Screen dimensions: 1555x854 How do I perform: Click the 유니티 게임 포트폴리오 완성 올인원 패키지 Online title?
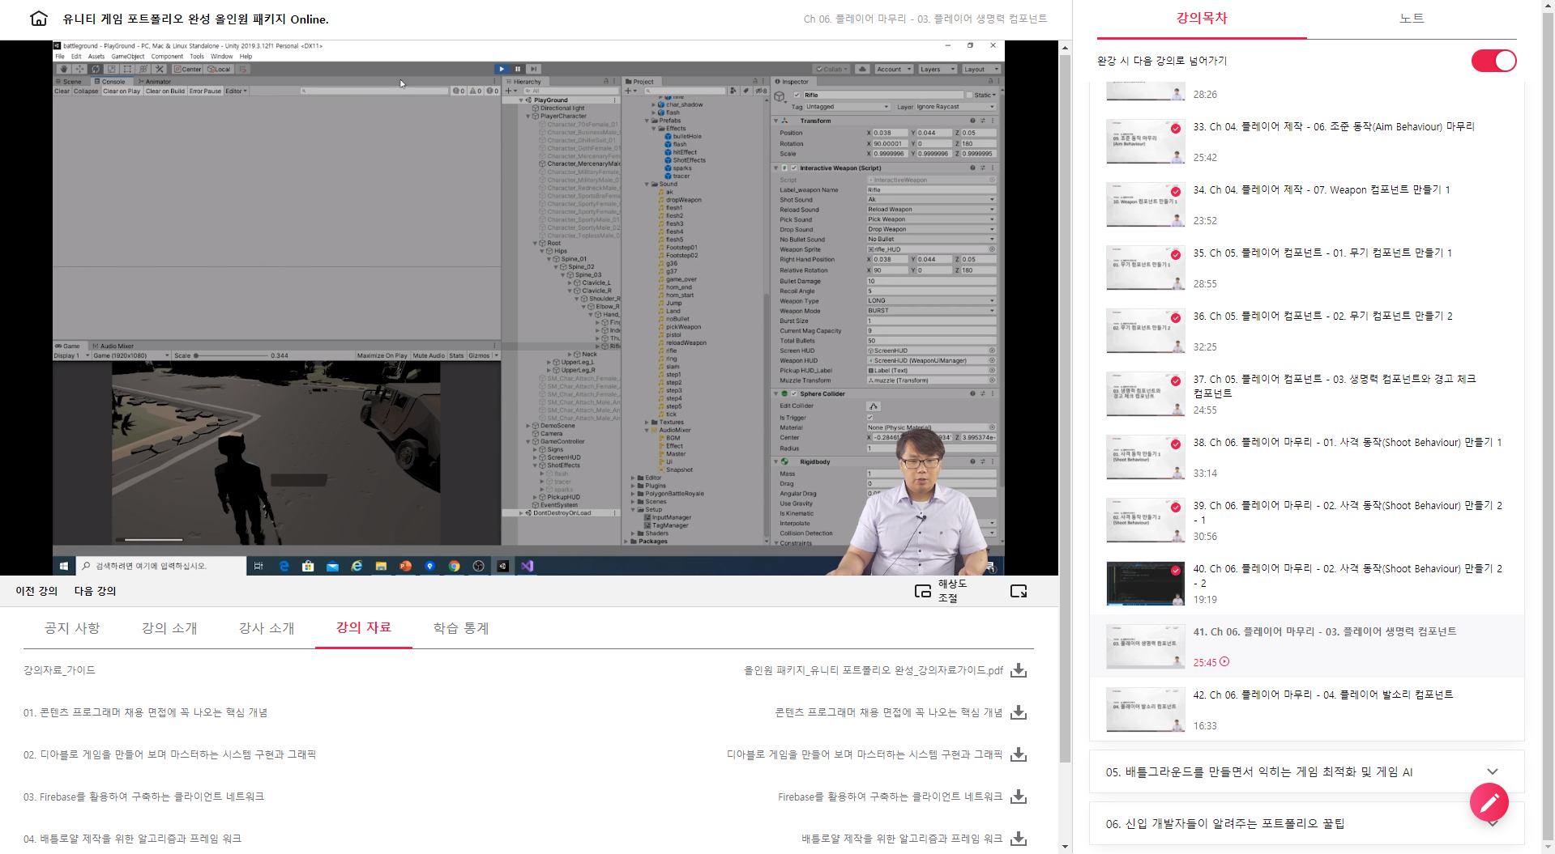pos(195,19)
